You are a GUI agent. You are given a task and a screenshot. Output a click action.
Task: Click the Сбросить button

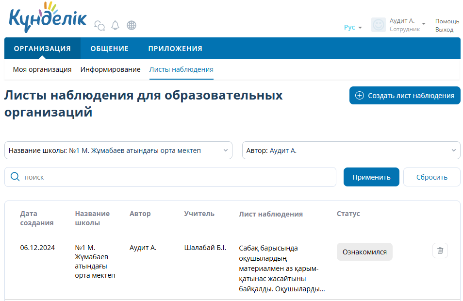(x=431, y=177)
